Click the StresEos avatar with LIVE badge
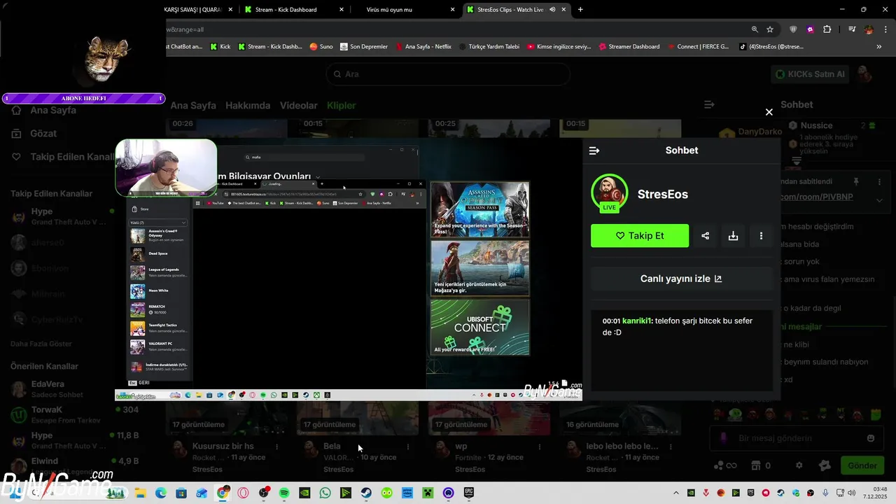This screenshot has height=504, width=896. [x=609, y=194]
